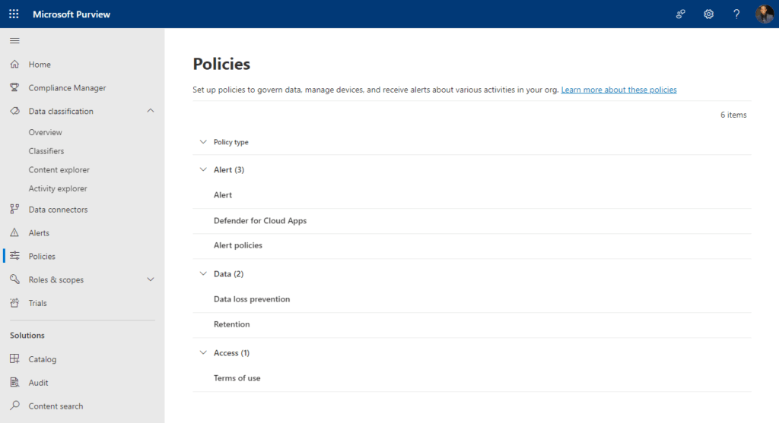This screenshot has width=779, height=423.
Task: Open Help question mark icon
Action: 736,14
